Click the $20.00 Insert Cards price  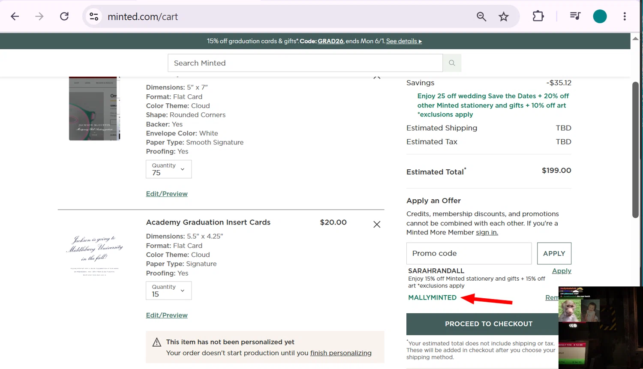tap(333, 222)
